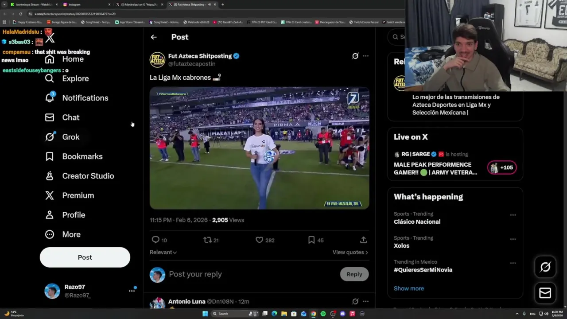The height and width of the screenshot is (319, 567).
Task: Click the Reply button
Action: (x=354, y=274)
